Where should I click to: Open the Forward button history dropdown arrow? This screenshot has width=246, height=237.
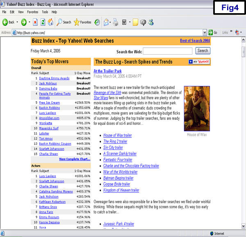pos(30,22)
